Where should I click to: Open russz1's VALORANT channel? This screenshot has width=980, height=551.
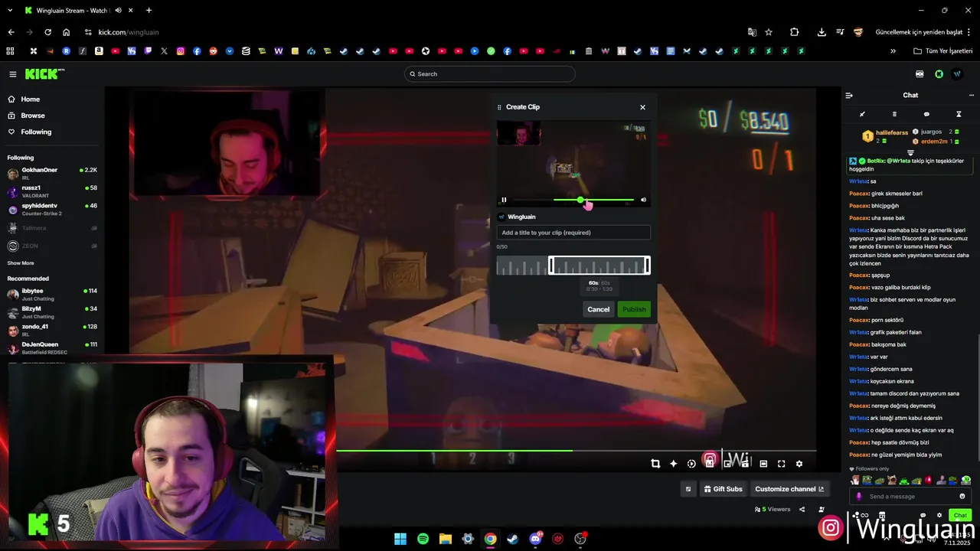[x=52, y=191]
